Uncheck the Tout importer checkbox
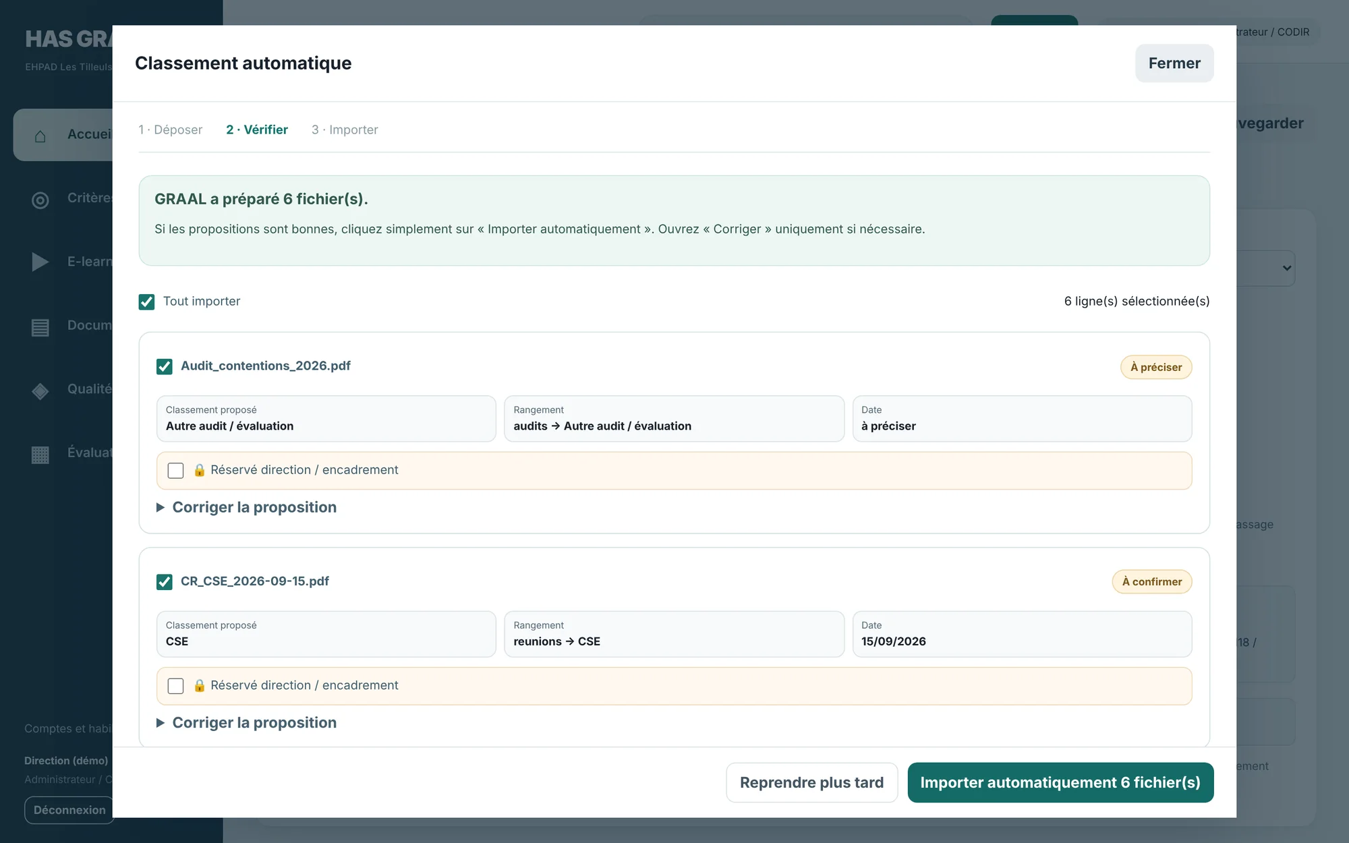 pyautogui.click(x=146, y=301)
